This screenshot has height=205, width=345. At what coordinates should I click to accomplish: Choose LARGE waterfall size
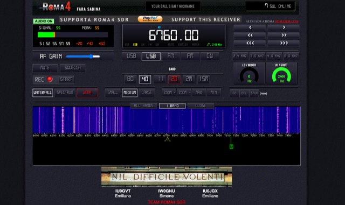(x=147, y=93)
